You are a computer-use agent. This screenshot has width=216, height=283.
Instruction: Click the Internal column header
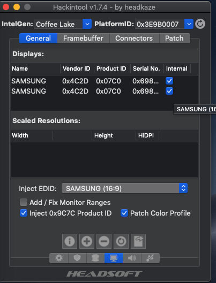pyautogui.click(x=177, y=68)
